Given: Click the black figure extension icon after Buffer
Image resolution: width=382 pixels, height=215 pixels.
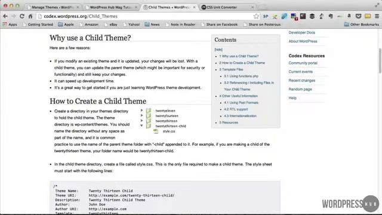Looking at the screenshot, I should pos(321,16).
